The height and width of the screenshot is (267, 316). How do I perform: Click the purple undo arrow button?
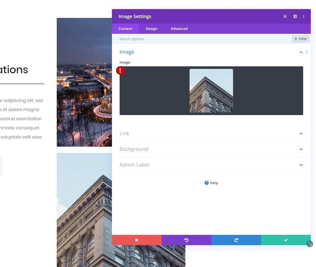(x=186, y=240)
